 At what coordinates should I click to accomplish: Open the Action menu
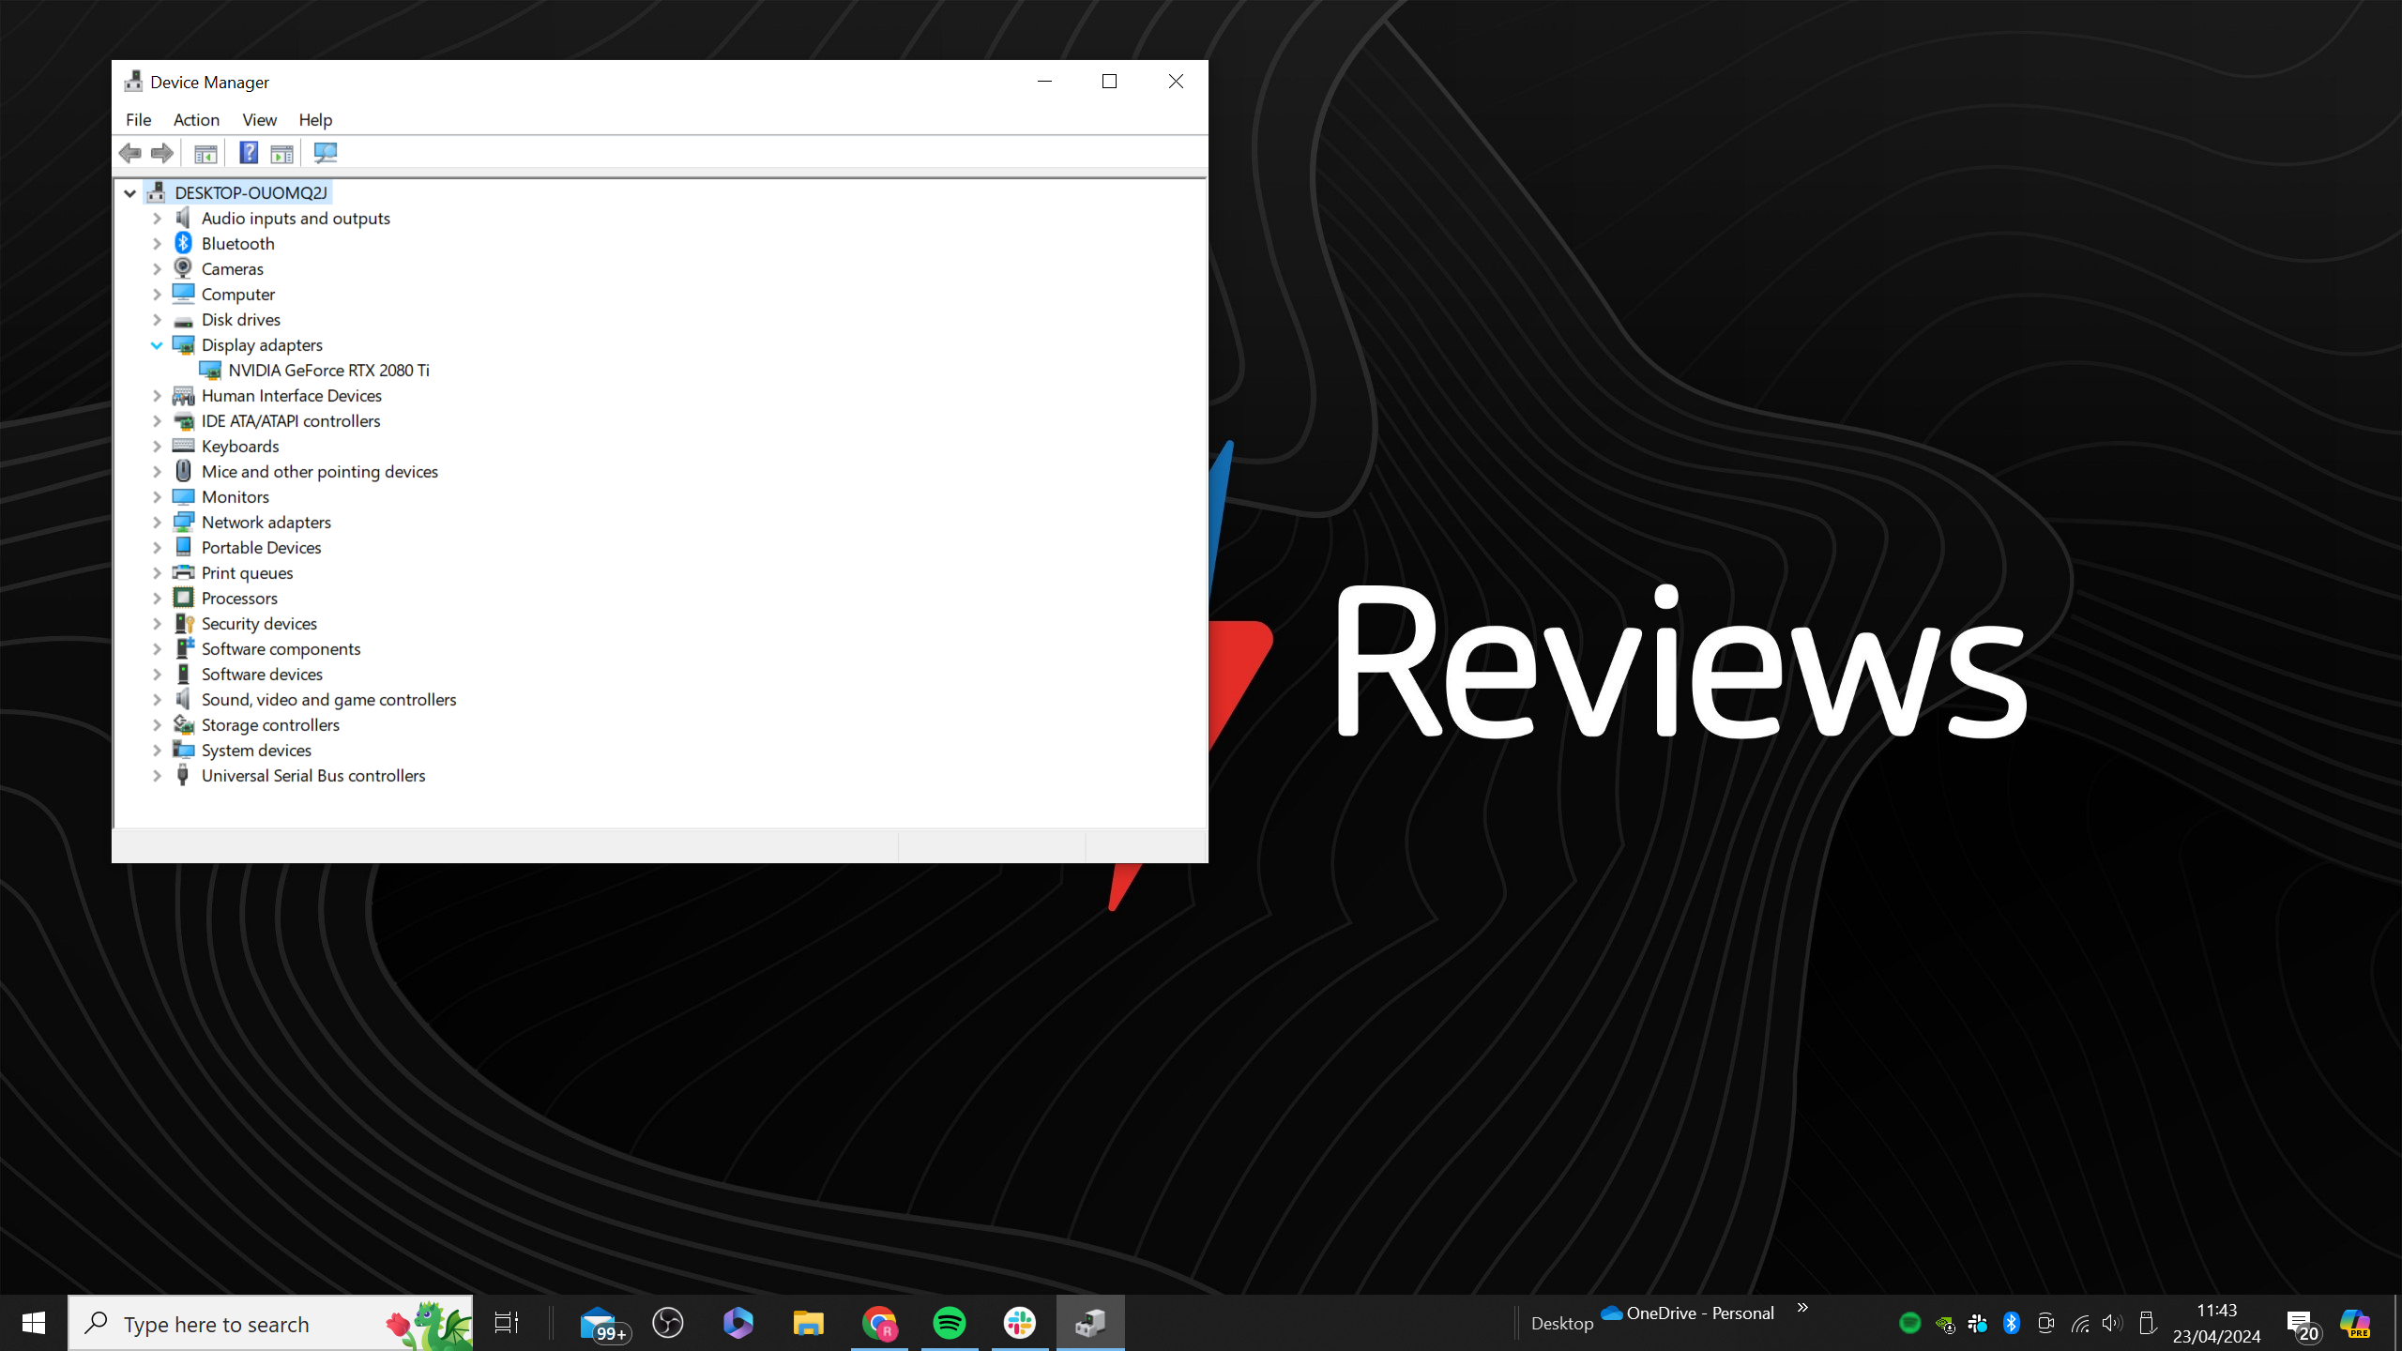tap(196, 119)
